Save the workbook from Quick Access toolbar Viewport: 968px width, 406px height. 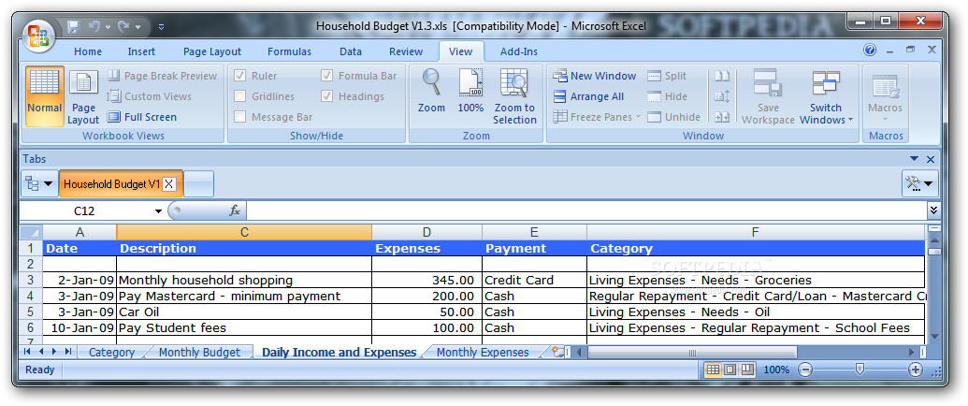(x=74, y=26)
